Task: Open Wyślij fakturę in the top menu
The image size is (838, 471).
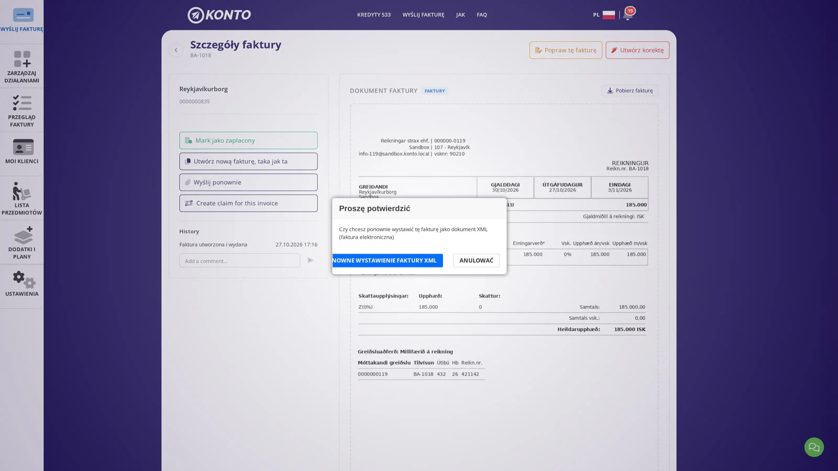Action: (423, 15)
